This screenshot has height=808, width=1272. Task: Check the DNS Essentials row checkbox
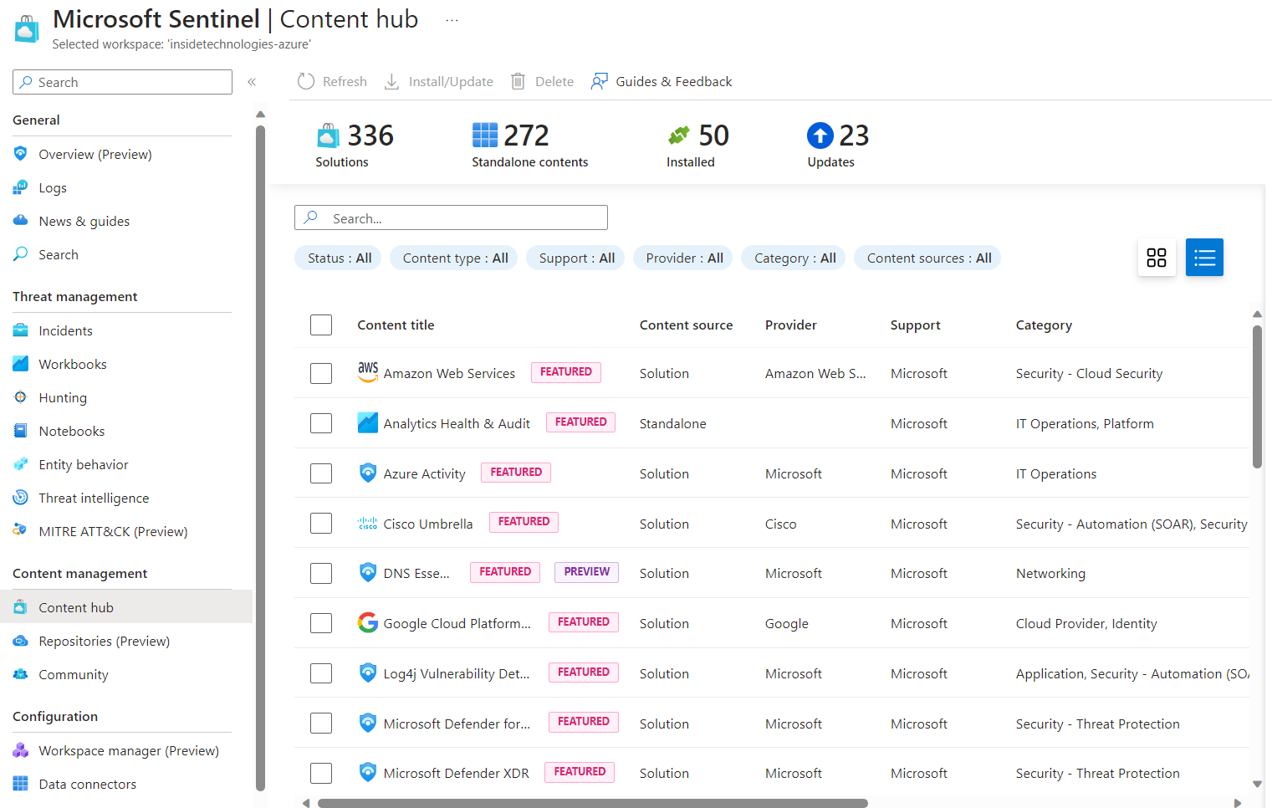[321, 573]
